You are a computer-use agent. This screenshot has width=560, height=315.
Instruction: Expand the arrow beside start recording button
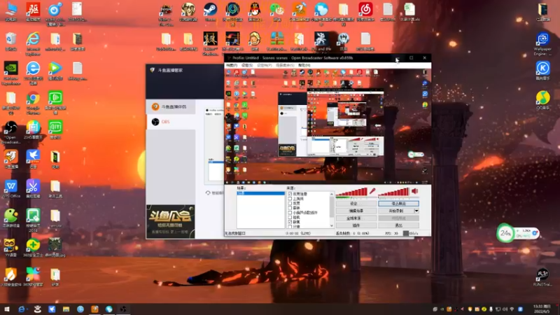416,211
